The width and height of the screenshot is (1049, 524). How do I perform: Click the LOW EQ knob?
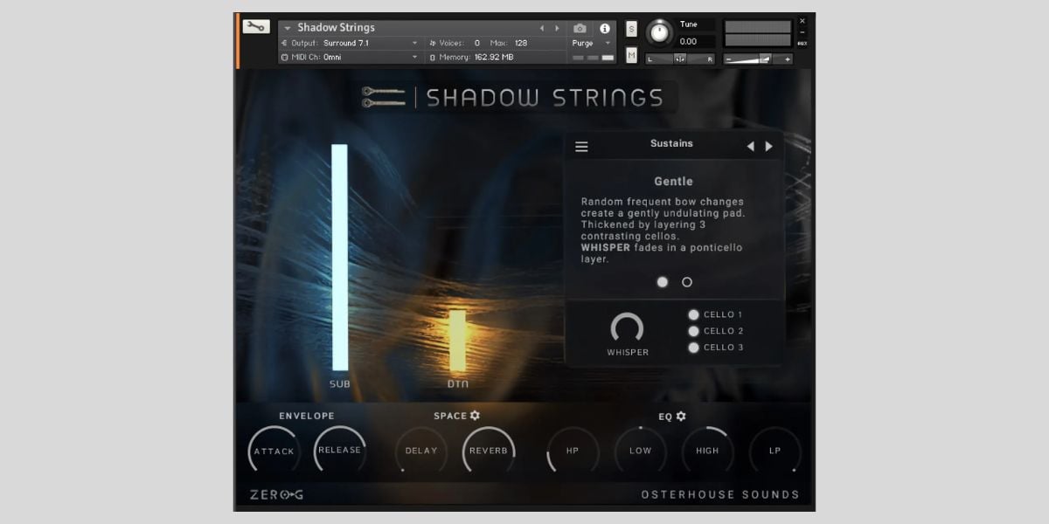pyautogui.click(x=640, y=452)
